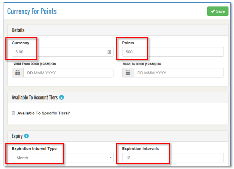234x169 pixels.
Task: Open the Valid From calendar icon
Action: tap(18, 73)
